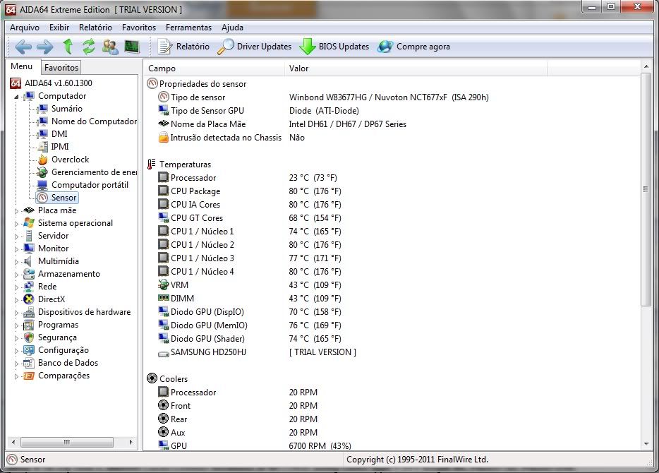Refresh with the green circular arrows icon
Viewport: 659px width, 473px height.
coord(89,47)
